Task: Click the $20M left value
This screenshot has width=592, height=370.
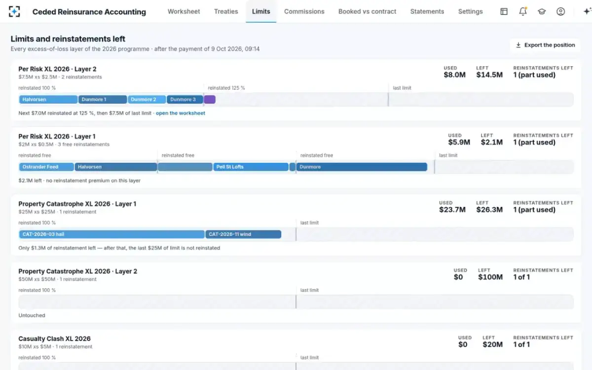Action: [492, 345]
